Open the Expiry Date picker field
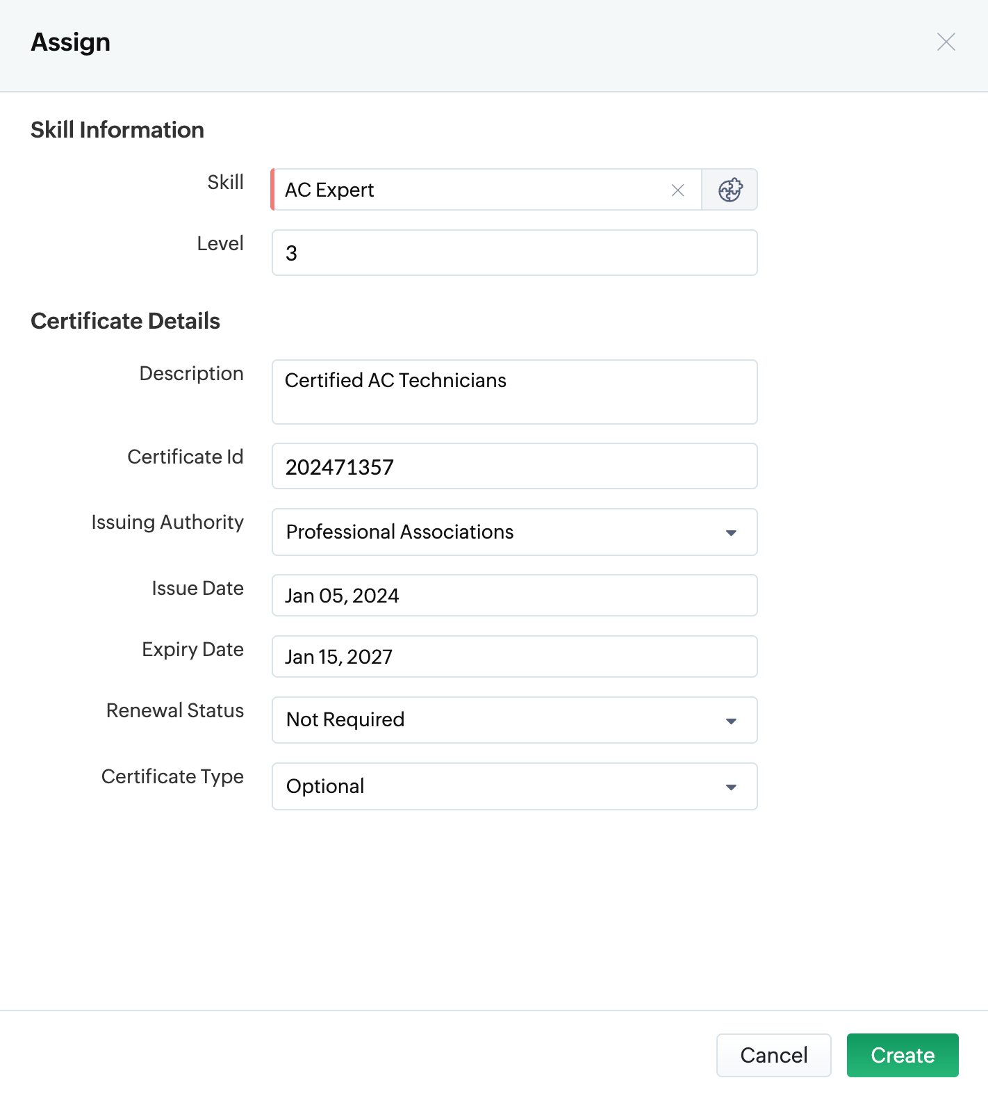This screenshot has height=1112, width=988. coord(514,657)
